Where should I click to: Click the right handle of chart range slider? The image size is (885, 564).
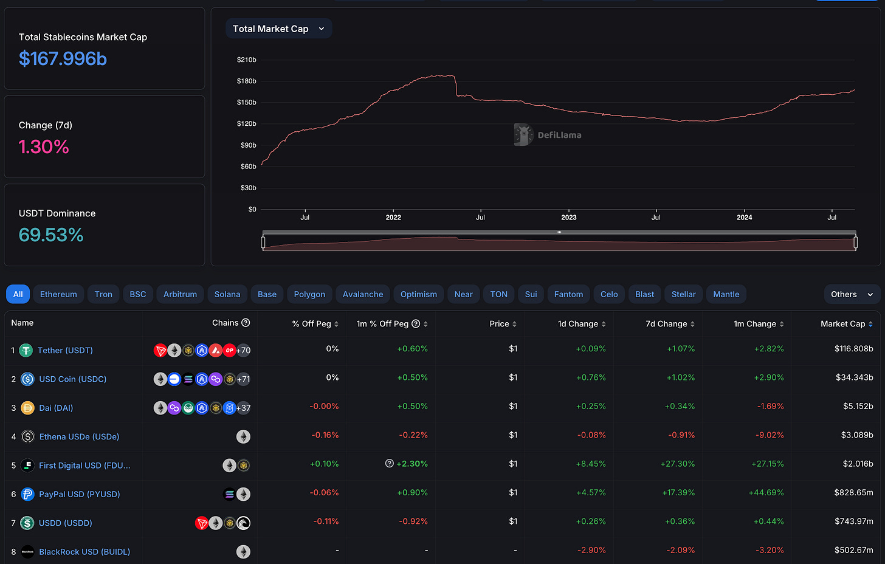pos(855,243)
